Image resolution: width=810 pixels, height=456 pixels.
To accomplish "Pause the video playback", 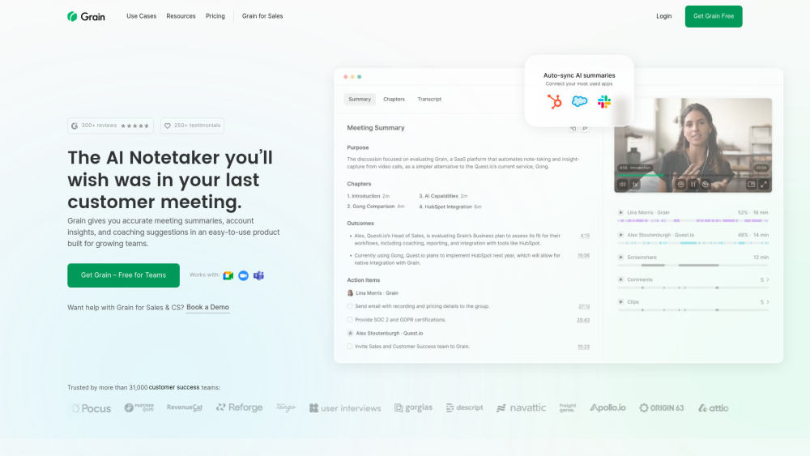I will (693, 185).
